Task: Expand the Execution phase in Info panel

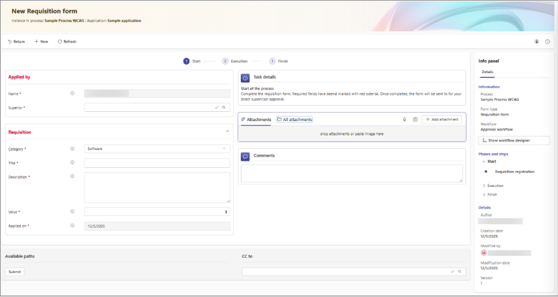Action: [x=484, y=185]
